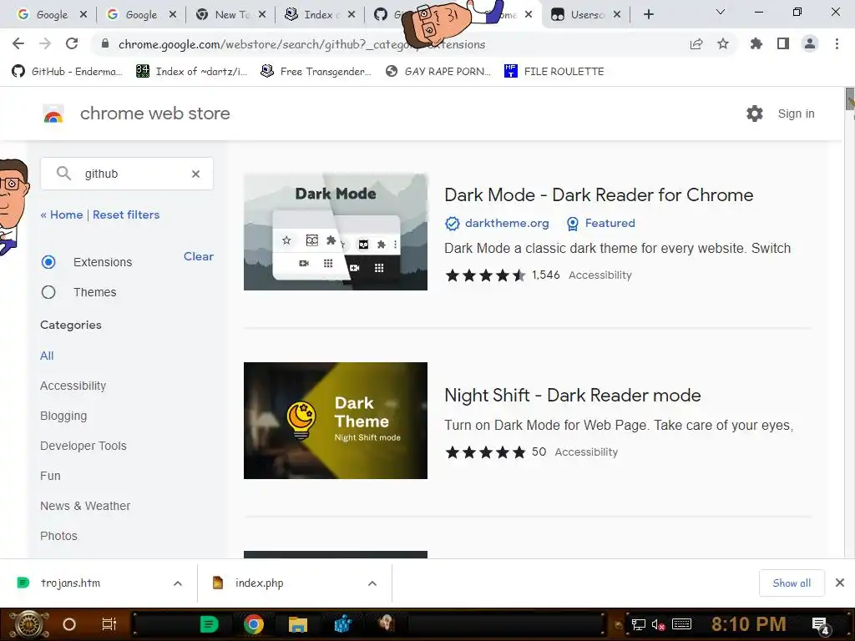
Task: Click the search magnifier icon in search box
Action: tap(63, 174)
